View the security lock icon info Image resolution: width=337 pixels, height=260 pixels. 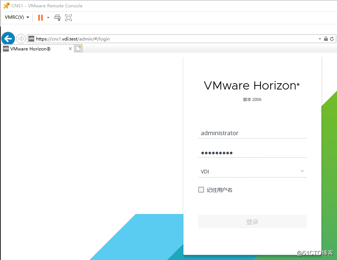(x=326, y=39)
